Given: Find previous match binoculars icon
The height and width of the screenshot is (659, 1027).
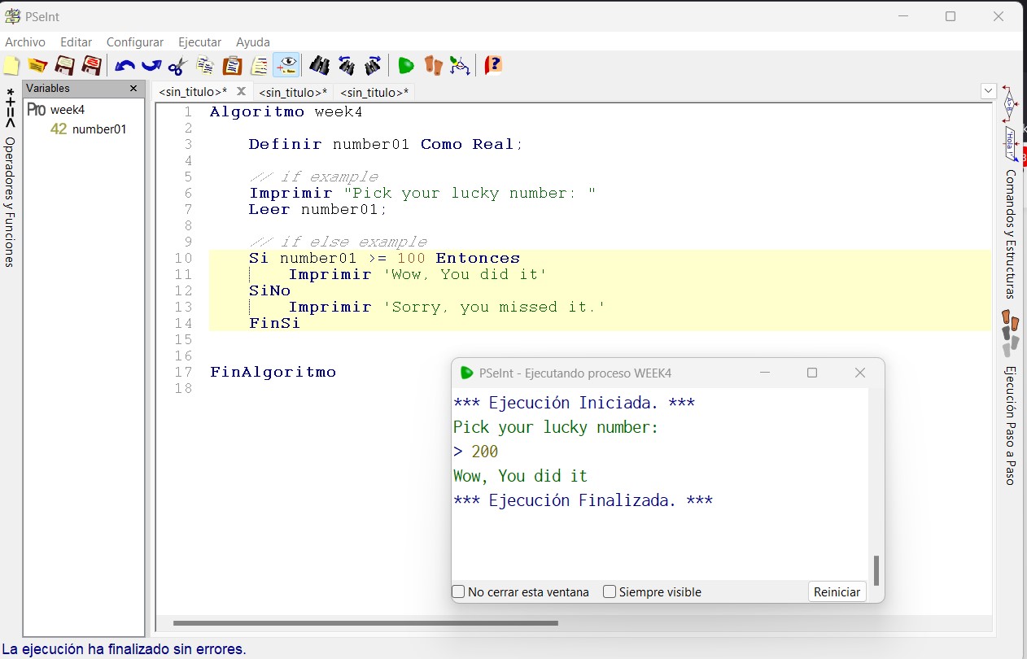Looking at the screenshot, I should (x=346, y=65).
